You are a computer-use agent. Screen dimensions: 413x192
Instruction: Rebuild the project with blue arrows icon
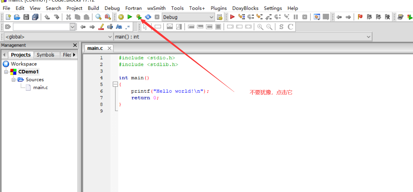point(148,17)
